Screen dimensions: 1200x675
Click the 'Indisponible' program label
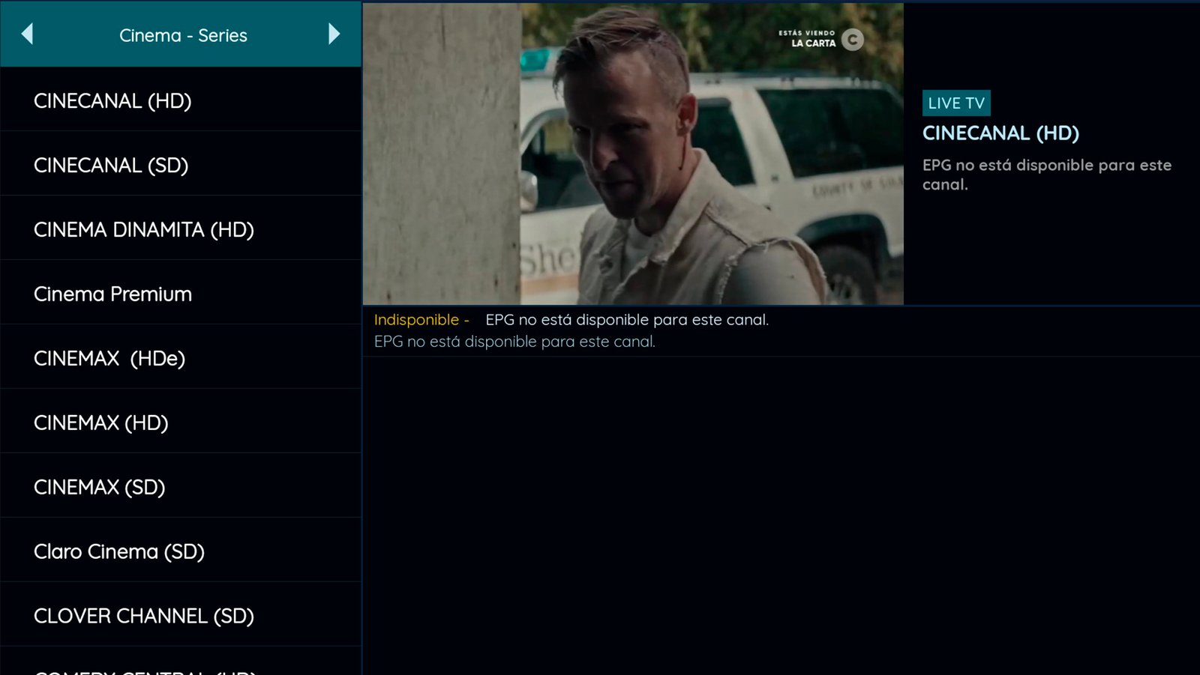point(417,319)
